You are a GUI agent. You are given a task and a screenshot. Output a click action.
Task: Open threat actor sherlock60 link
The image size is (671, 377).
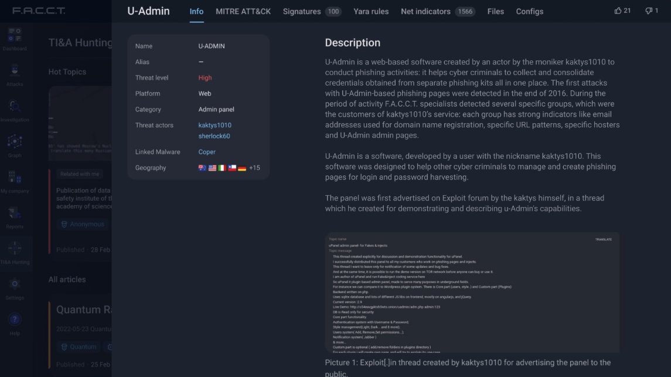point(214,136)
